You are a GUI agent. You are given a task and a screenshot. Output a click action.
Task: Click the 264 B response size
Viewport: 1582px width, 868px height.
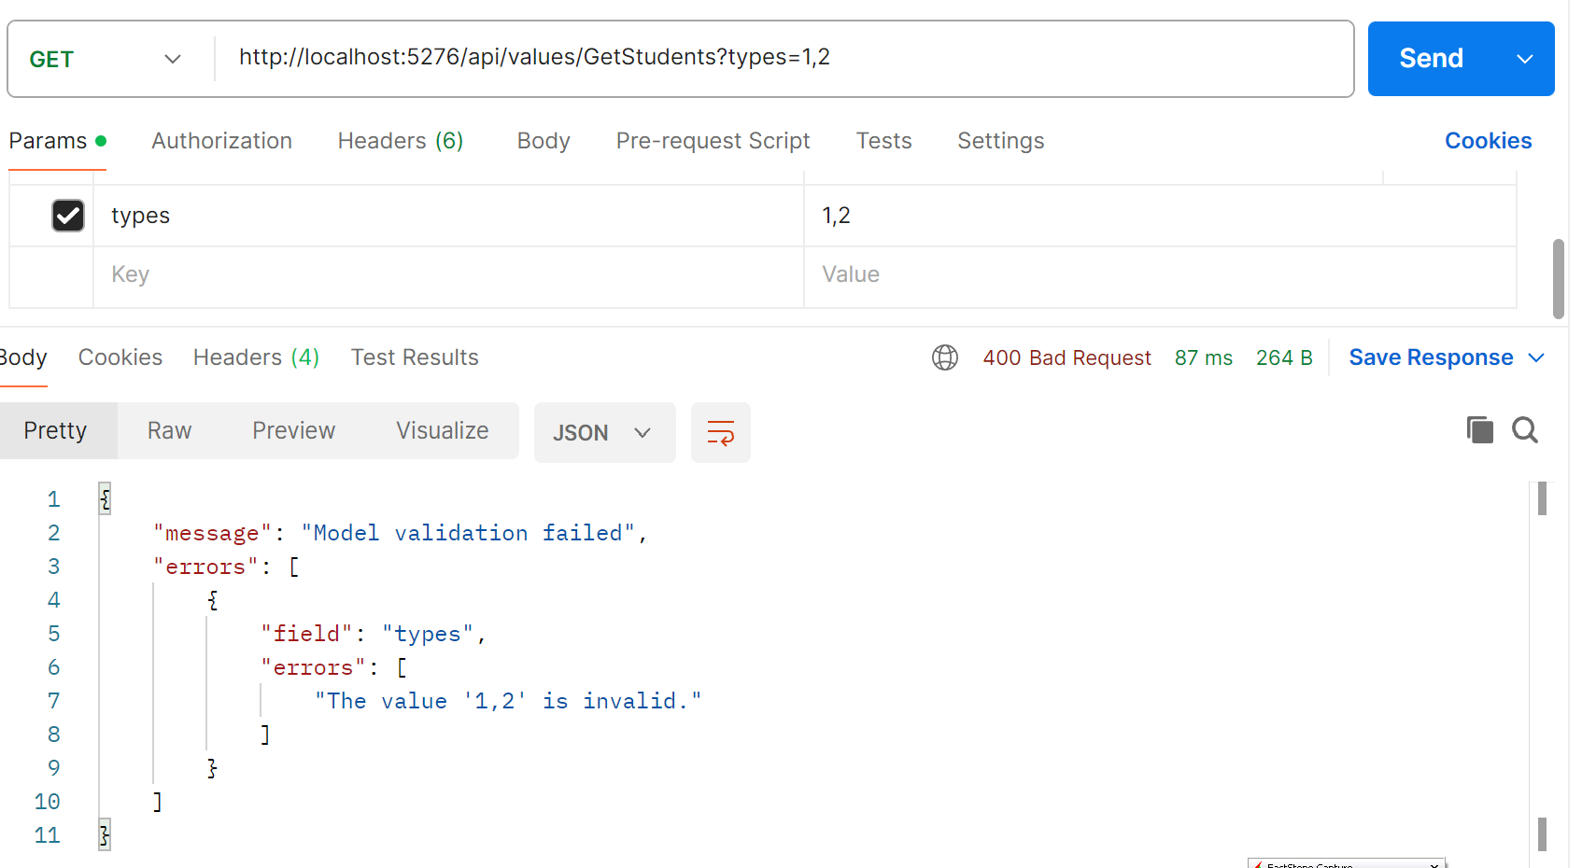tap(1284, 357)
